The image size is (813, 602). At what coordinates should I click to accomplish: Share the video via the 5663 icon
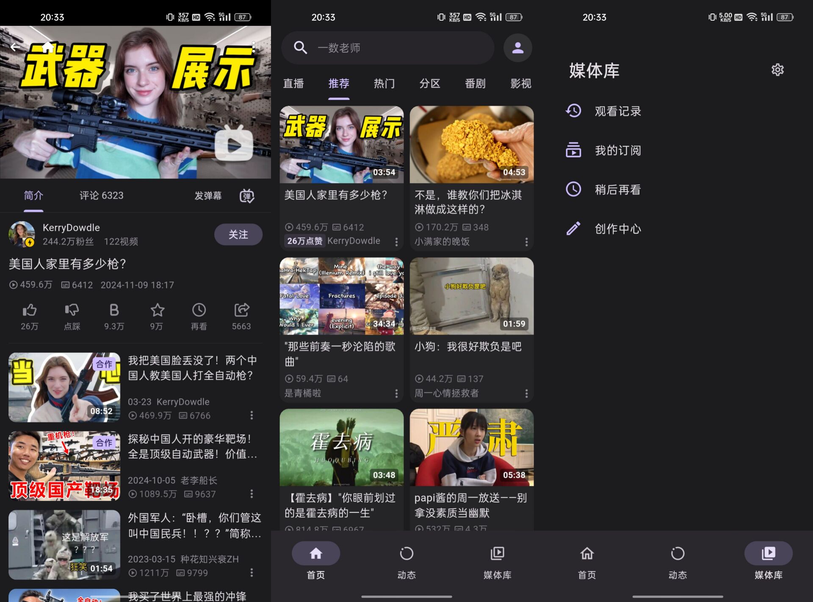[x=242, y=310]
